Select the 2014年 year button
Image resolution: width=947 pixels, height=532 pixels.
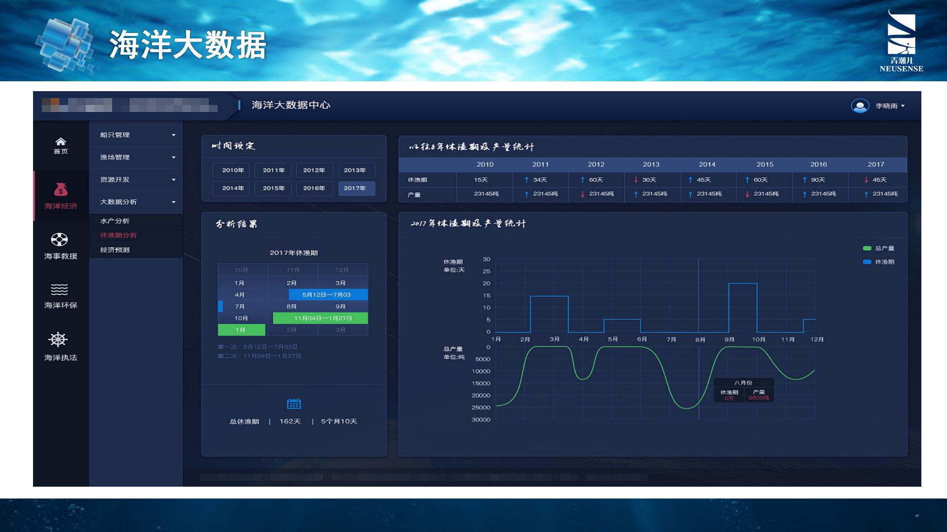point(231,188)
